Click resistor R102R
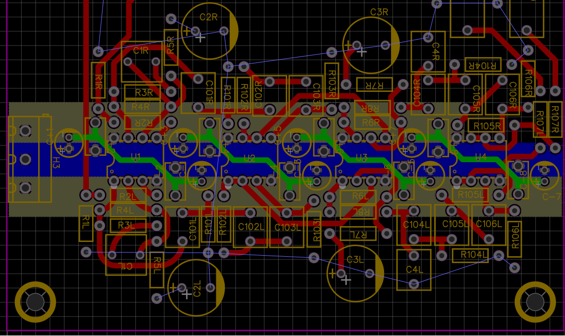The image size is (565, 336). click(x=244, y=95)
